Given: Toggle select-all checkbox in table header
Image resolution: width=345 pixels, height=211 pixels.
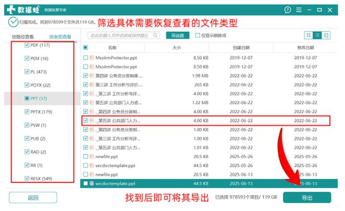Looking at the screenshot, I should [x=85, y=48].
